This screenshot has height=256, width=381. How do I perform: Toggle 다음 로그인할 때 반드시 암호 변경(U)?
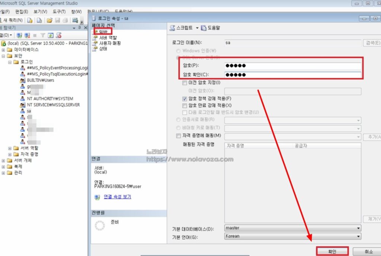click(x=185, y=112)
